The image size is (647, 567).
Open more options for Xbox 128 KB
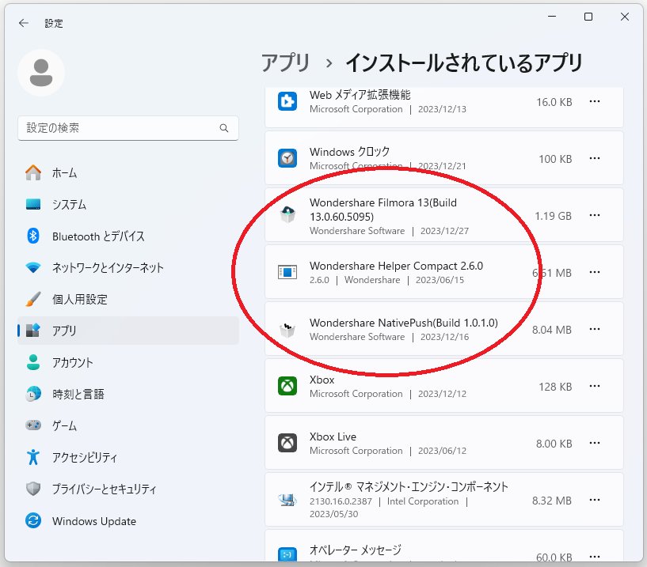click(x=595, y=386)
